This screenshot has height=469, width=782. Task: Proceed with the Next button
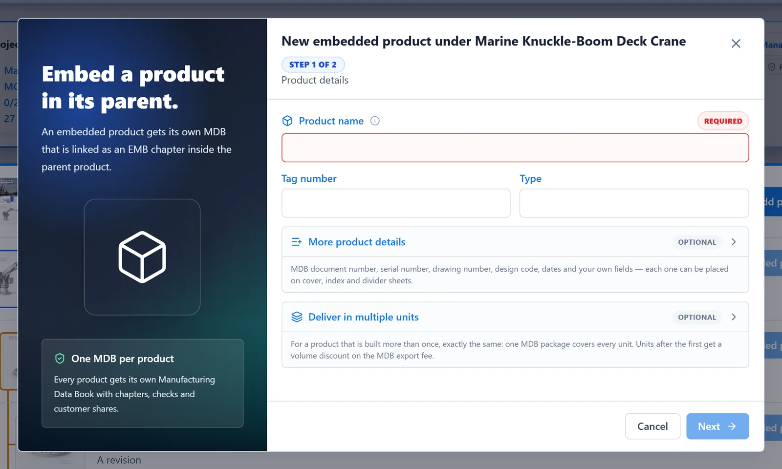[717, 426]
